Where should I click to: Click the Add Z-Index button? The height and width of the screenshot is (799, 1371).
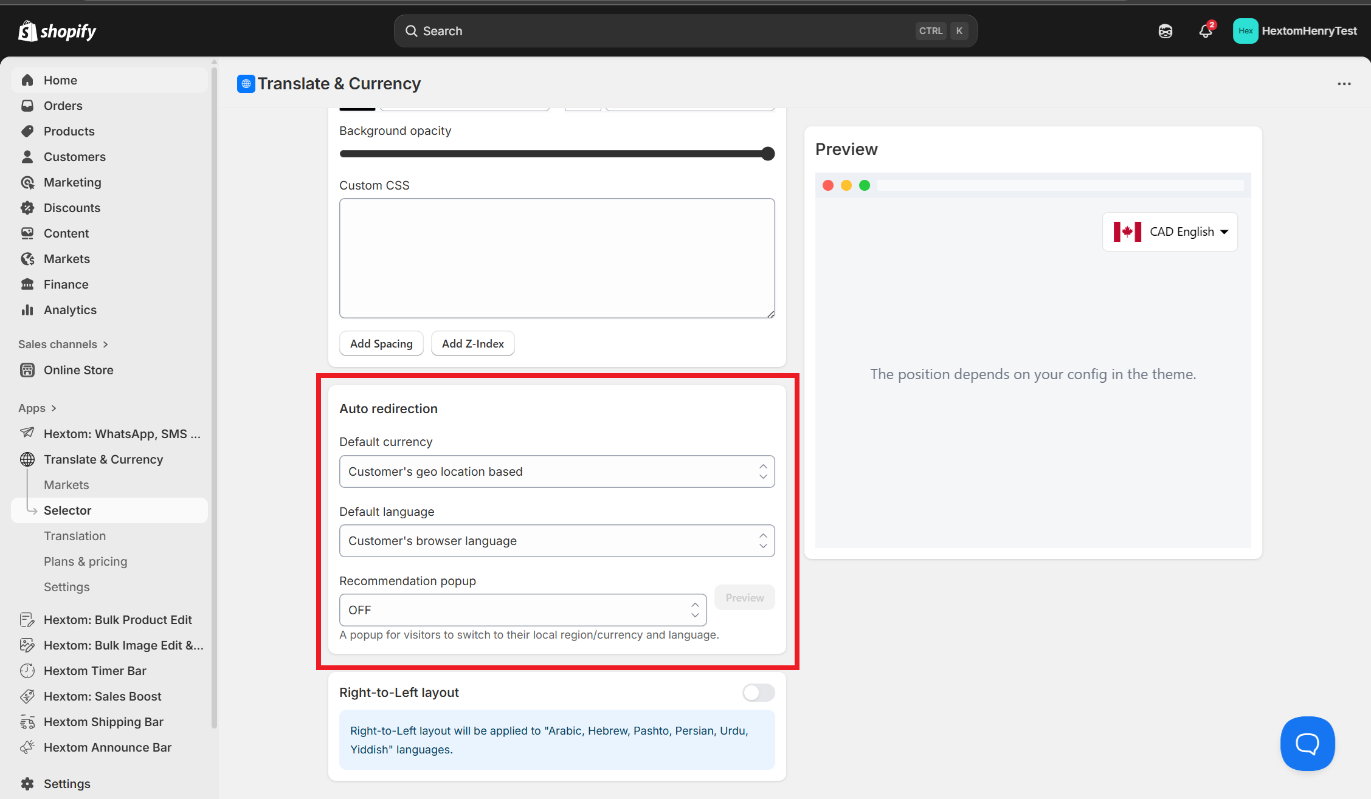tap(472, 344)
